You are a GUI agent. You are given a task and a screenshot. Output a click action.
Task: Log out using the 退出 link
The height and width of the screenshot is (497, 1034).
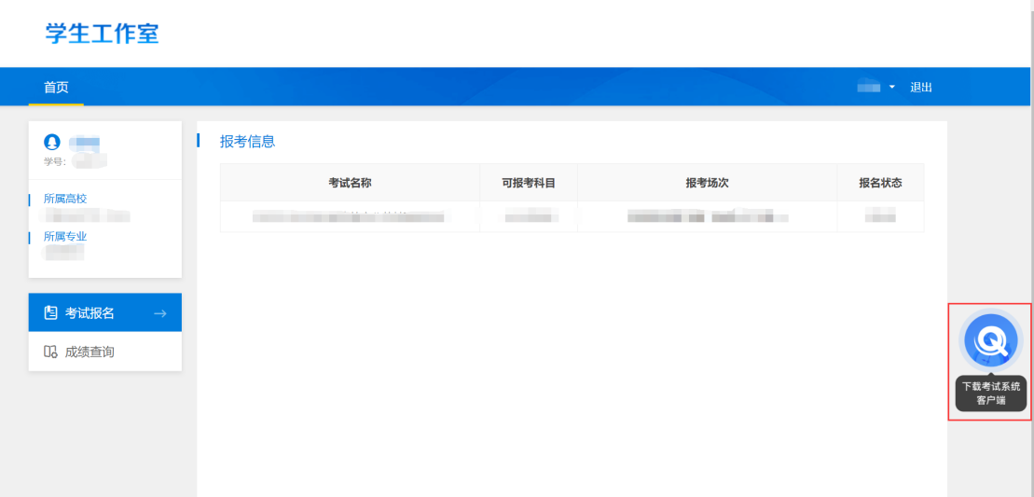click(921, 87)
